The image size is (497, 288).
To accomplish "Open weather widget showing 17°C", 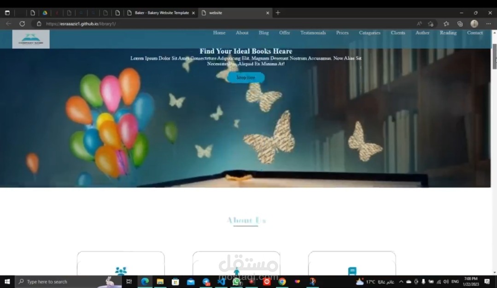I will coord(375,282).
